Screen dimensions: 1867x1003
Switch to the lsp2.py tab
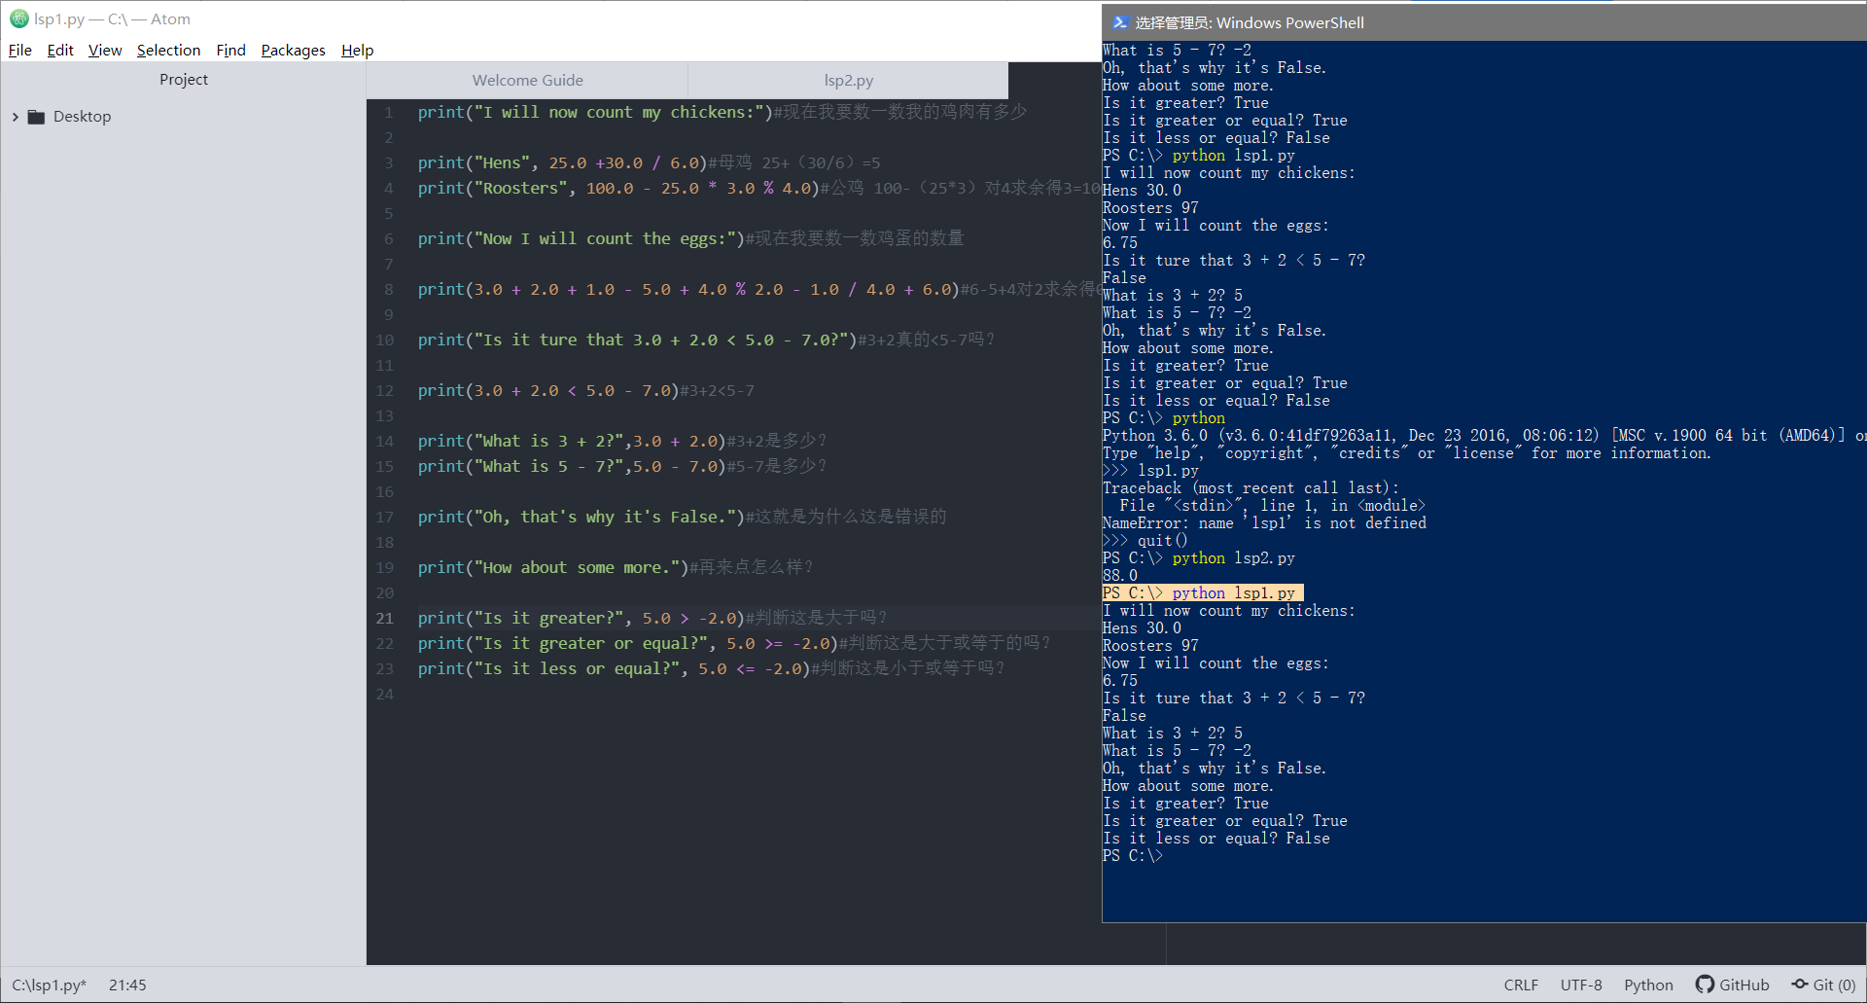point(848,80)
